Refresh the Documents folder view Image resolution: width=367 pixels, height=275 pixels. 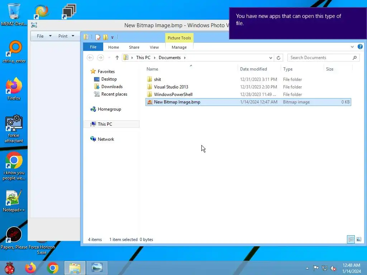tap(278, 58)
